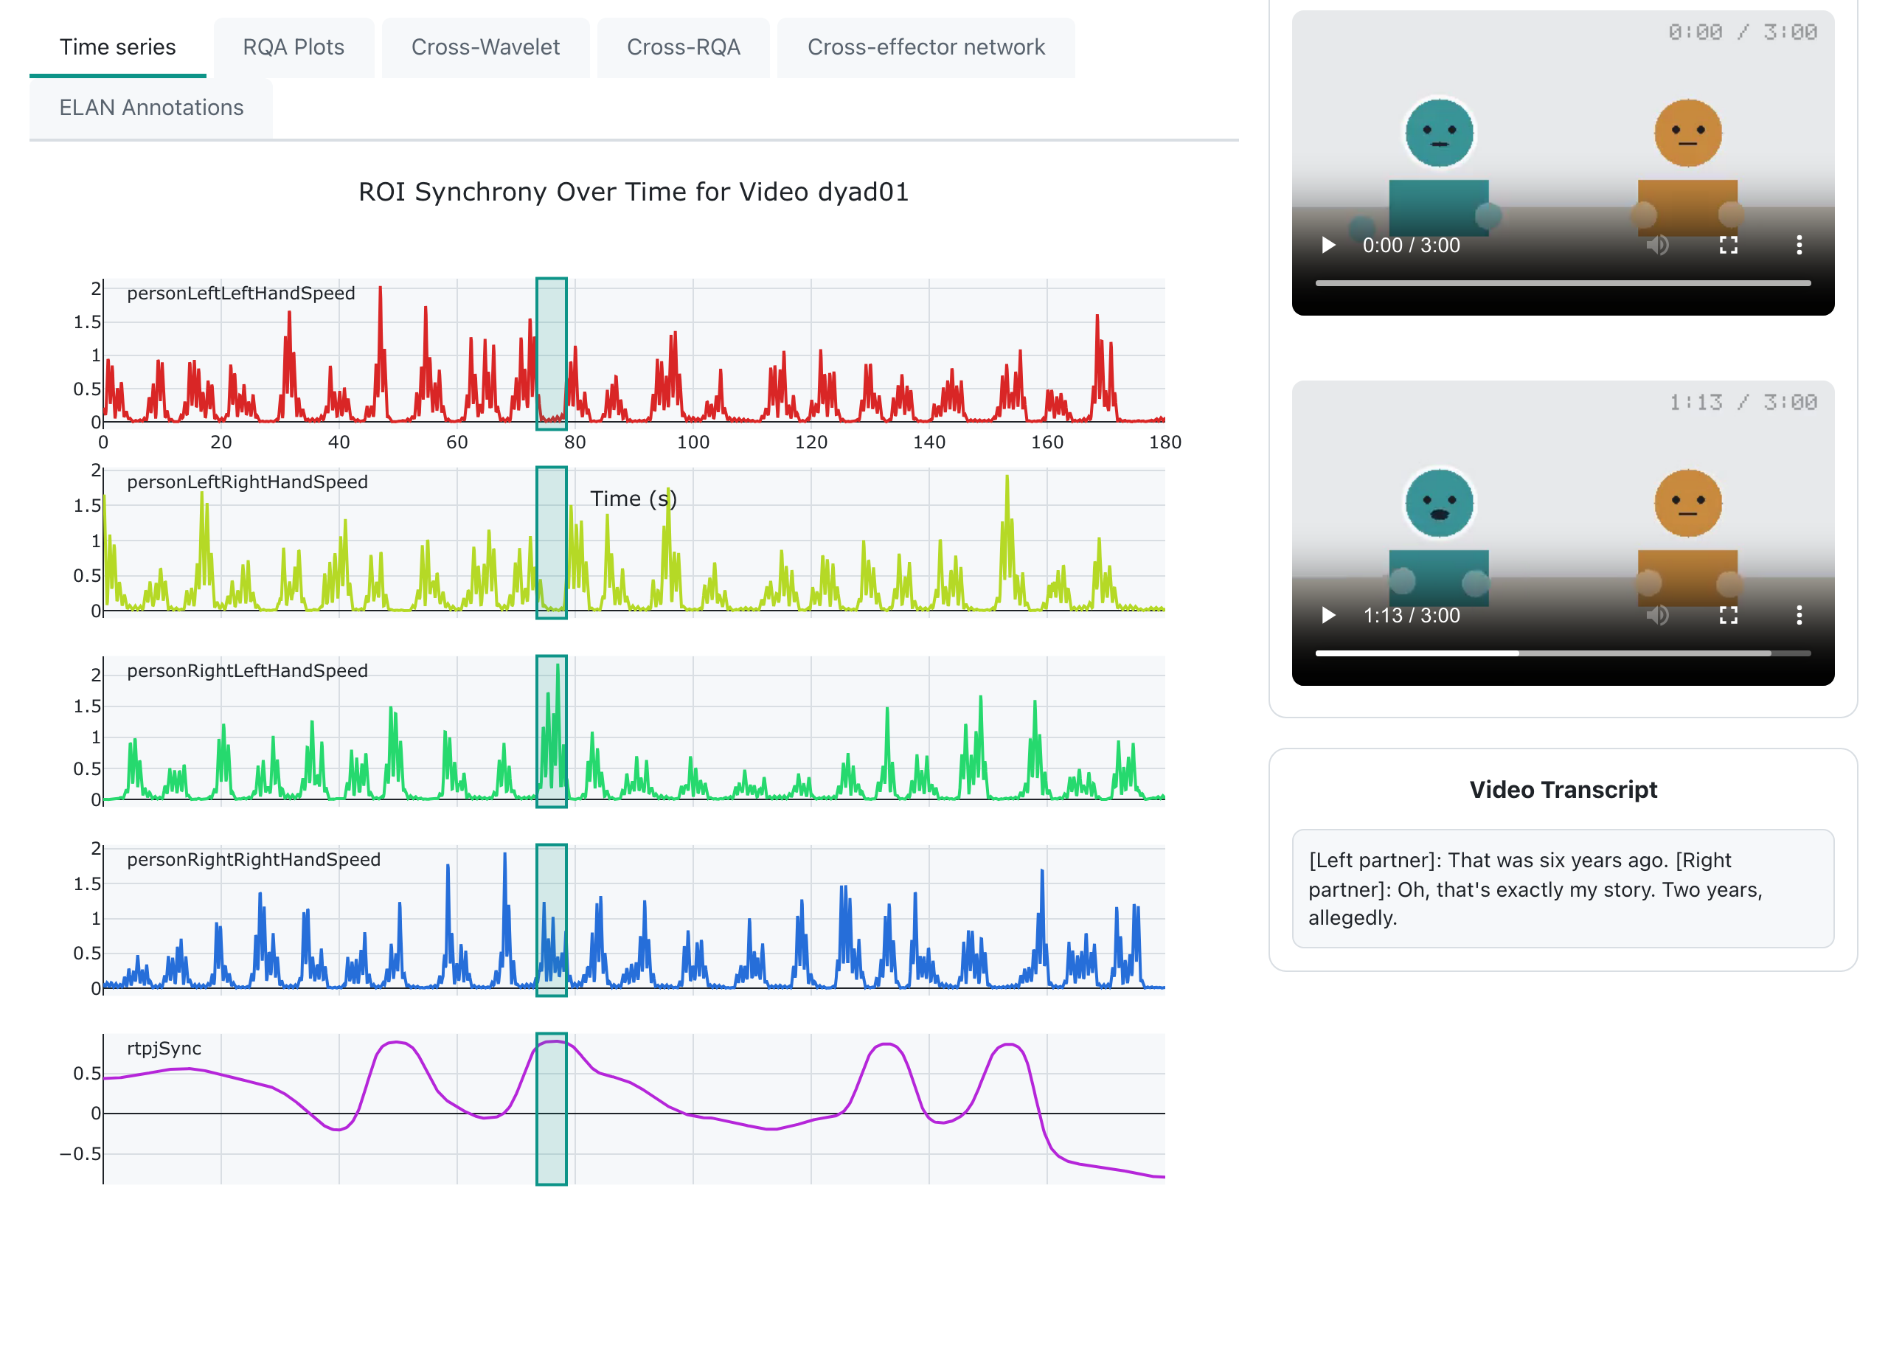The image size is (1888, 1351).
Task: Play the second video at 1:13
Action: click(1328, 616)
